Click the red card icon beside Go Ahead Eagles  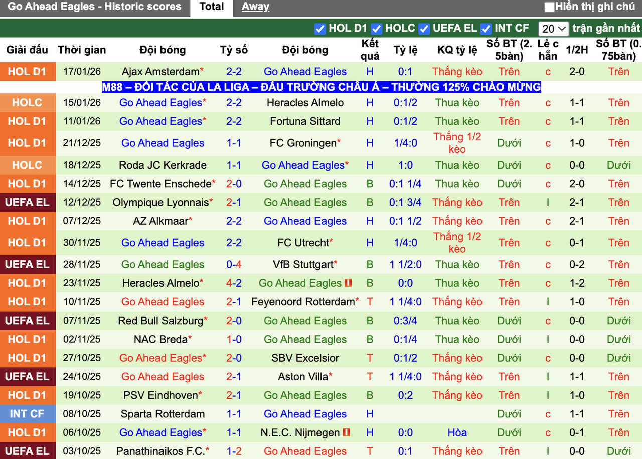pyautogui.click(x=348, y=283)
